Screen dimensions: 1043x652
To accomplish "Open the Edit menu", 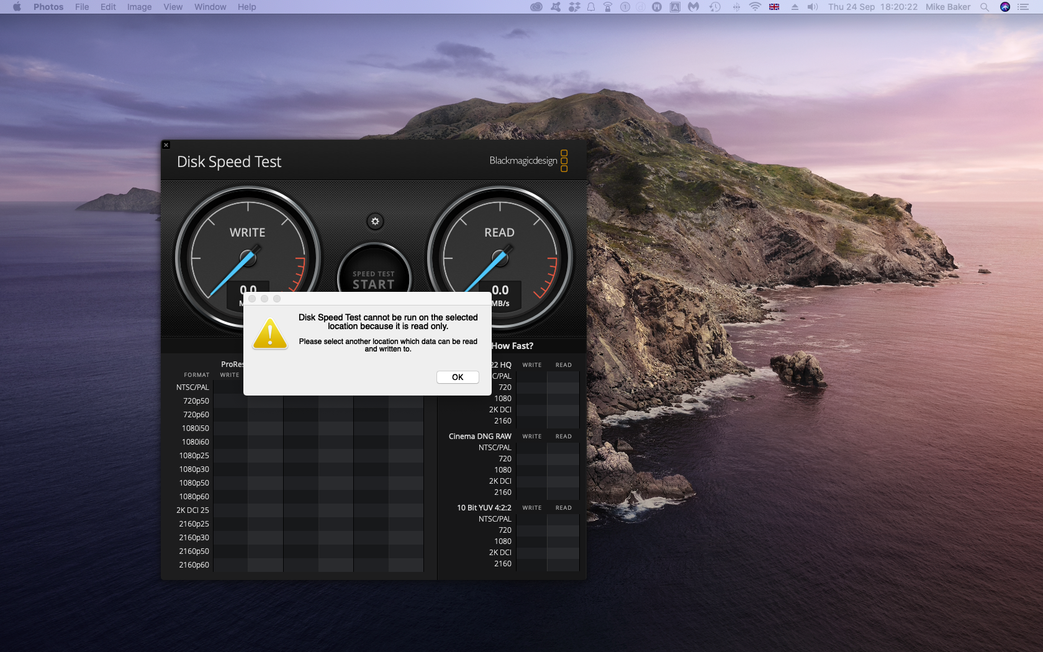I will tap(108, 7).
